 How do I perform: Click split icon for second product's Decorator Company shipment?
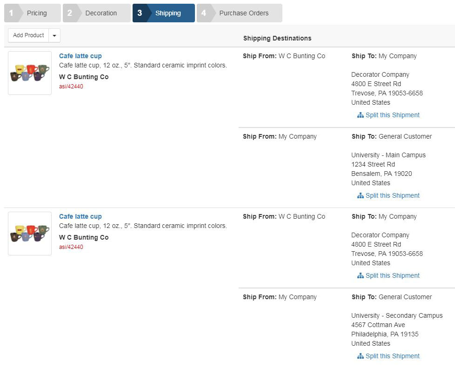(360, 276)
